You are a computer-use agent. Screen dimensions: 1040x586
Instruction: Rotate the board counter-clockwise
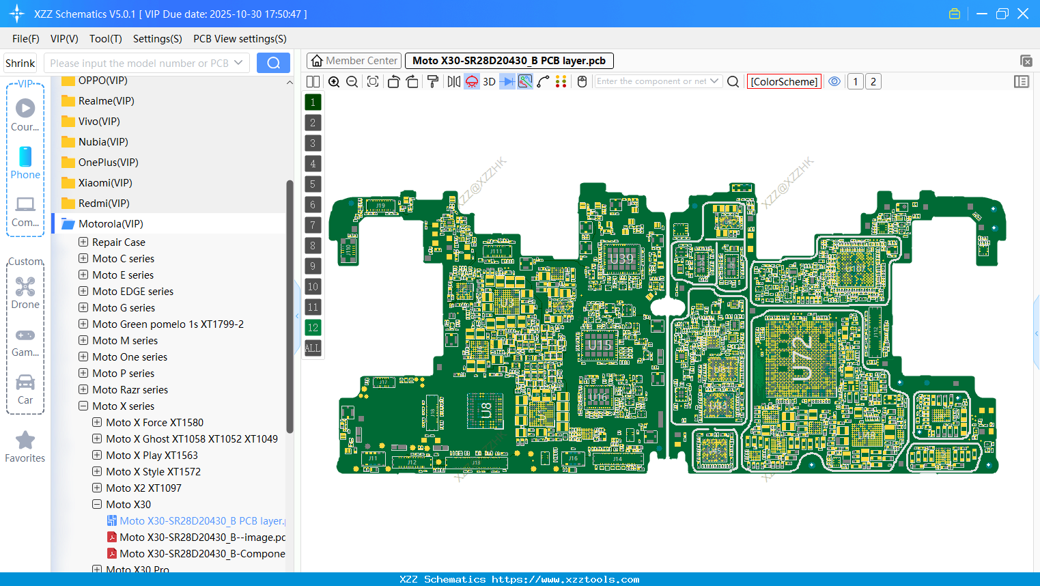[393, 81]
